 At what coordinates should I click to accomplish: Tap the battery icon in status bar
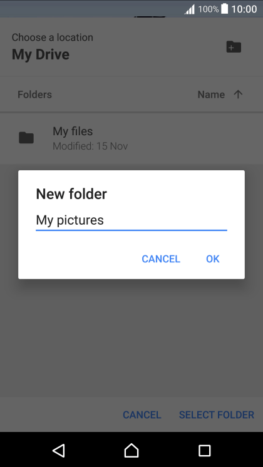pos(225,9)
